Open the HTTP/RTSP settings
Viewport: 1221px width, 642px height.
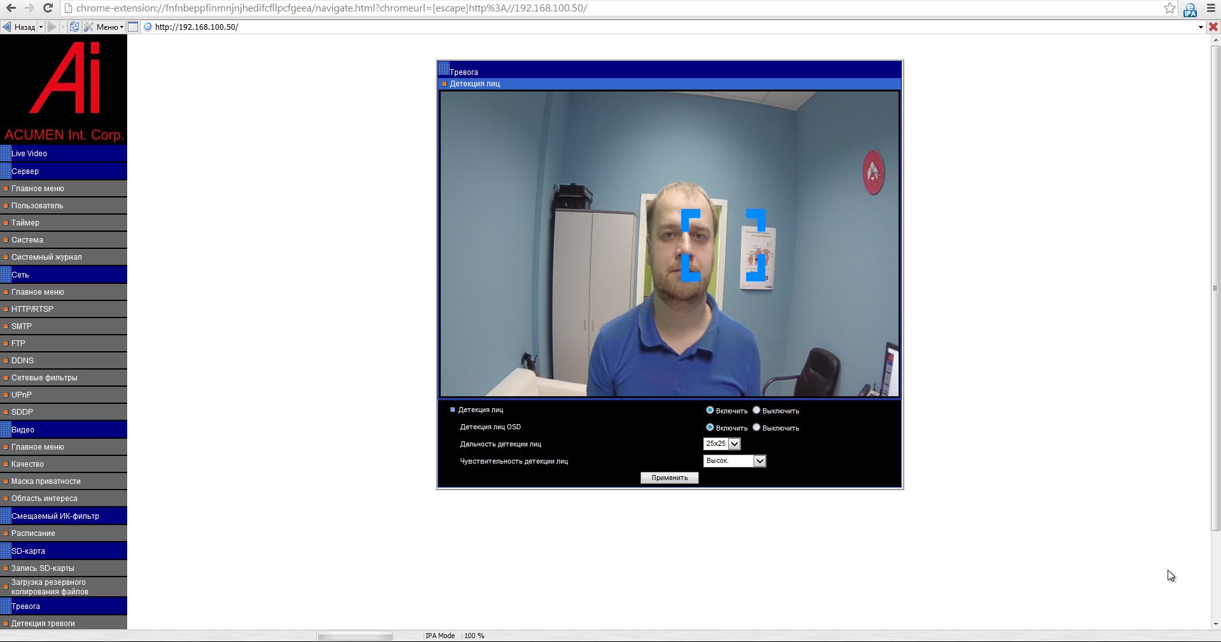point(64,309)
